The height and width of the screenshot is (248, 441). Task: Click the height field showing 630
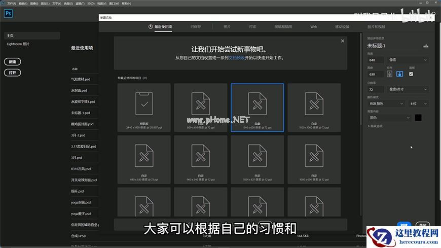(376, 75)
